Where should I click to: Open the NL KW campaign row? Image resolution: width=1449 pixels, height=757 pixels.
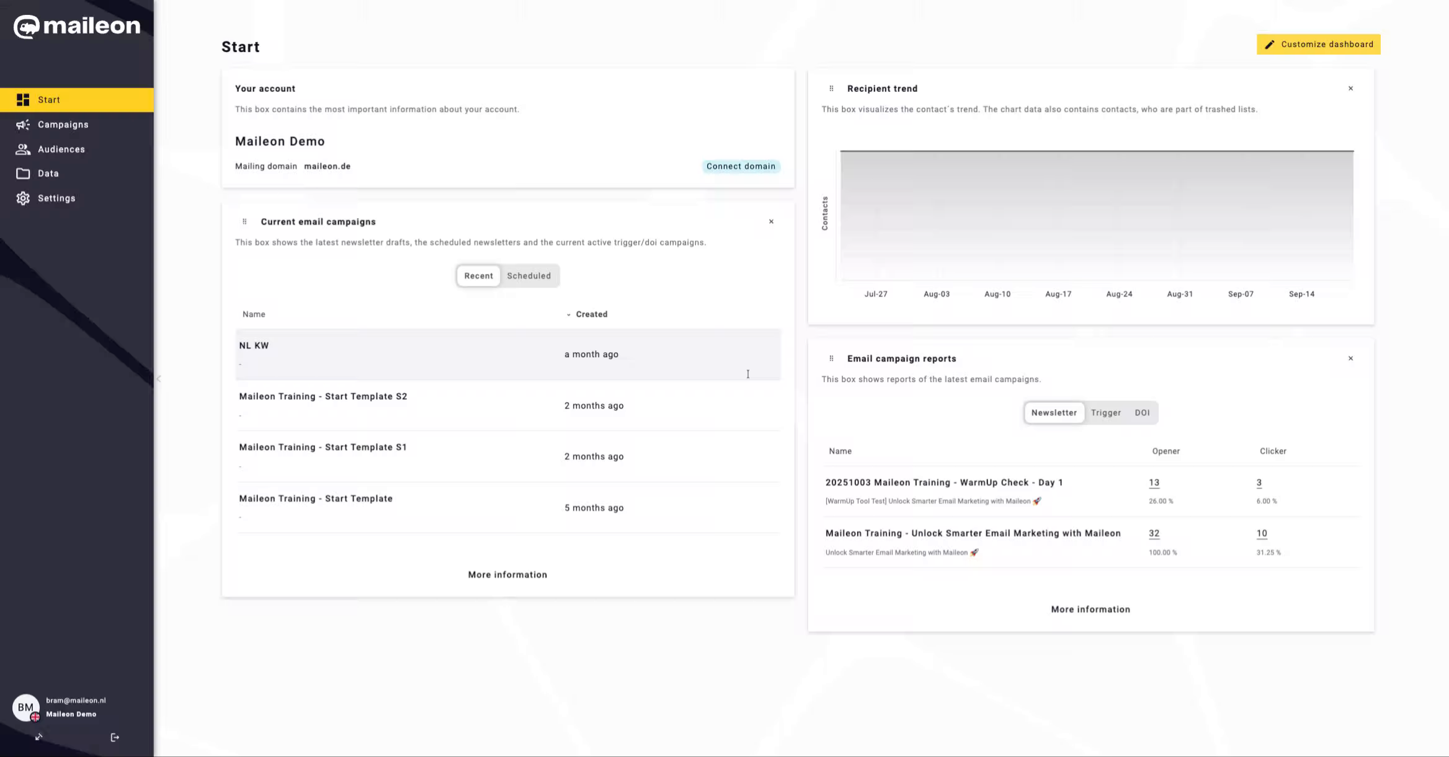508,355
